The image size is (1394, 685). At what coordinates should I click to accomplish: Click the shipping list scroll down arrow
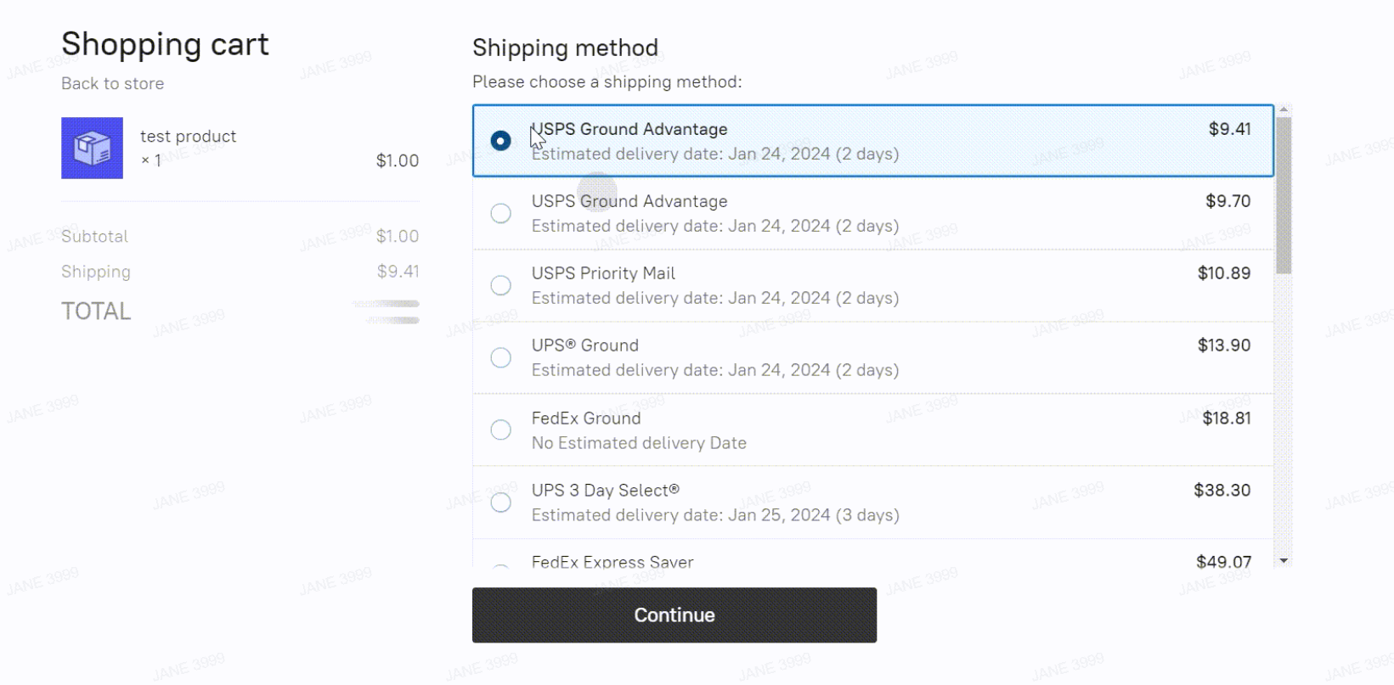click(x=1284, y=560)
